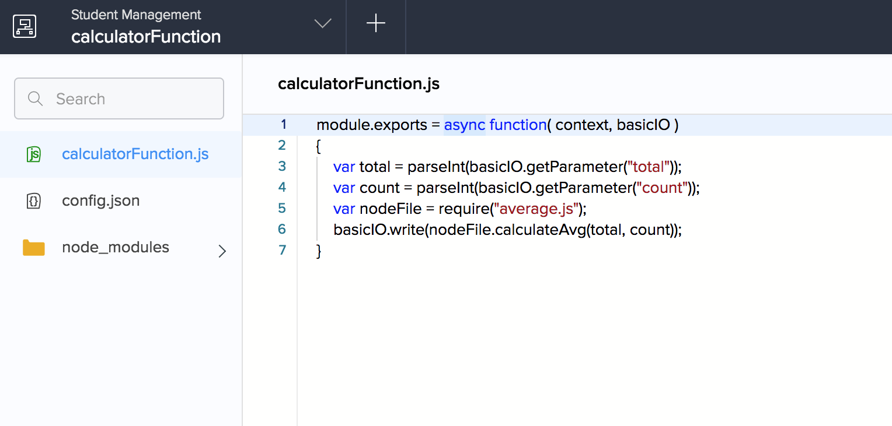Select the node_modules folder label
892x426 pixels.
point(116,248)
